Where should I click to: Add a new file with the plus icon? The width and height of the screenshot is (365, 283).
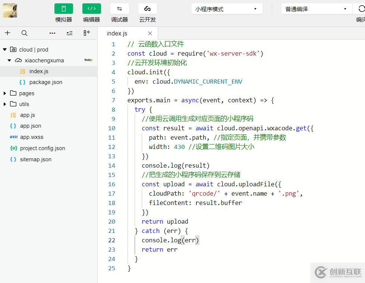[7, 33]
